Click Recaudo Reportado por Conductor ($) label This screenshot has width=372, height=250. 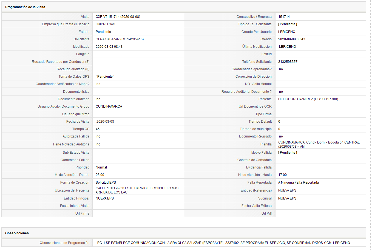(x=61, y=62)
